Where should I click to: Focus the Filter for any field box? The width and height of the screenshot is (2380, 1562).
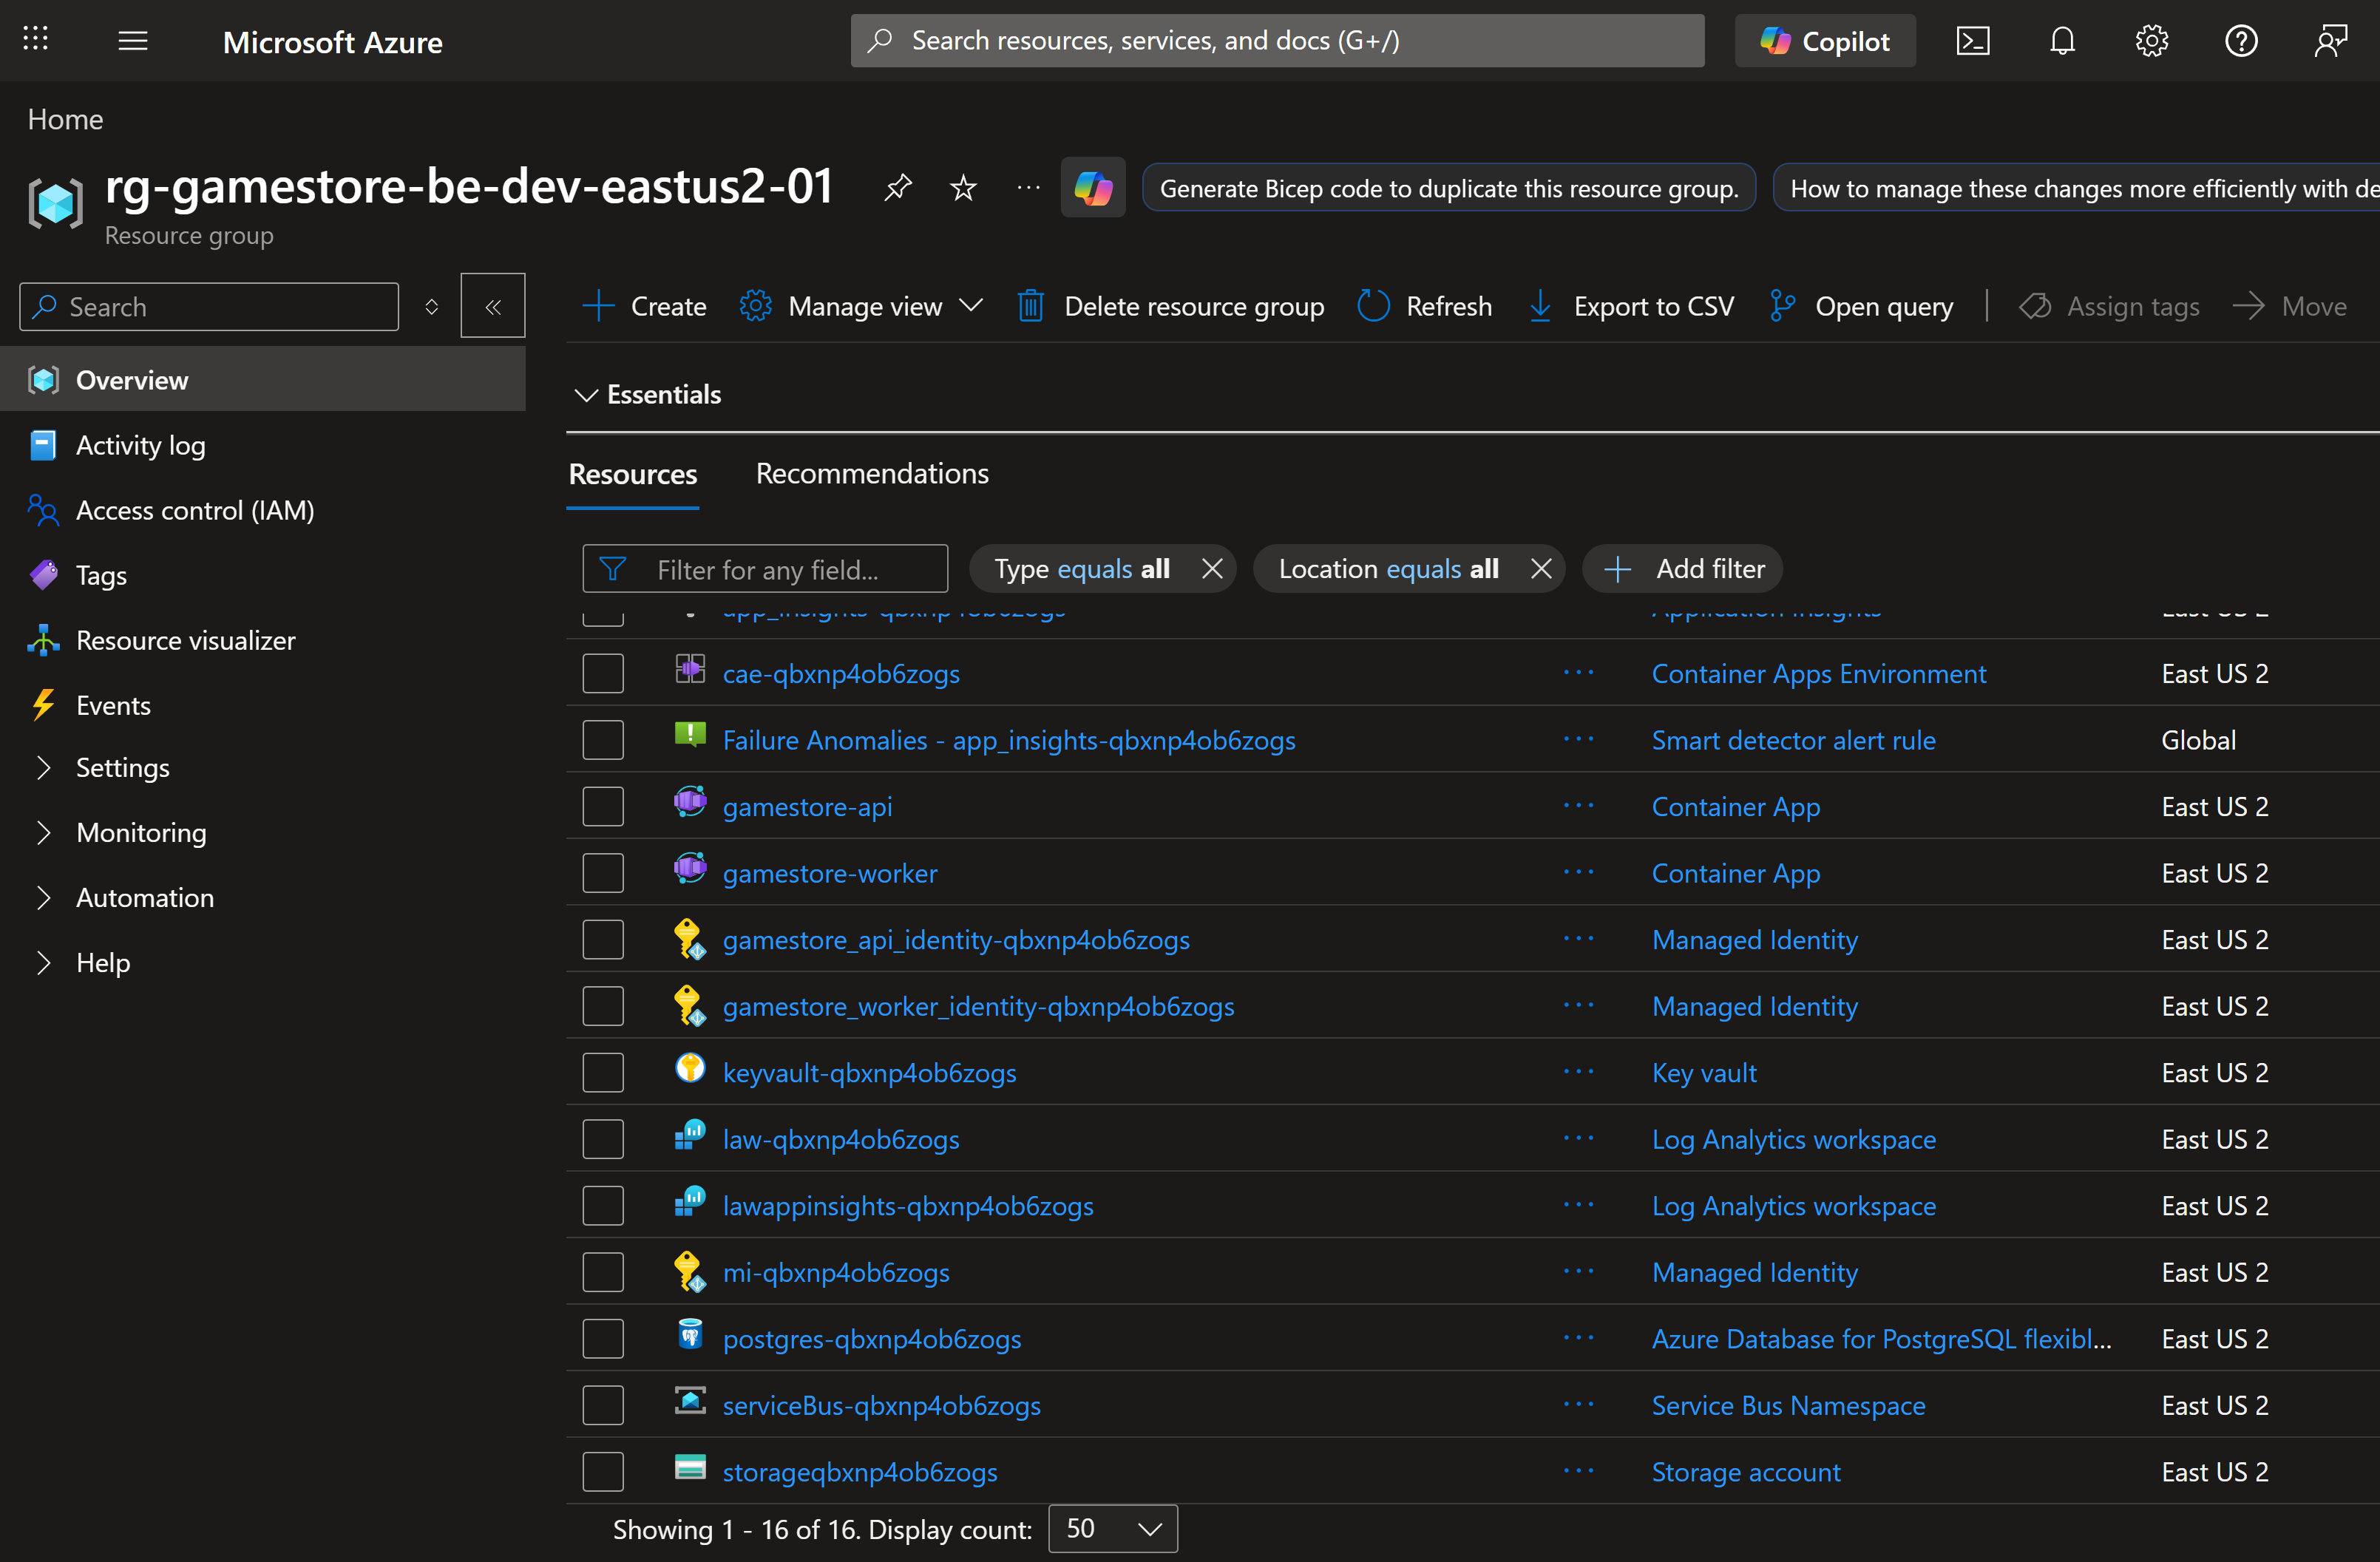765,569
